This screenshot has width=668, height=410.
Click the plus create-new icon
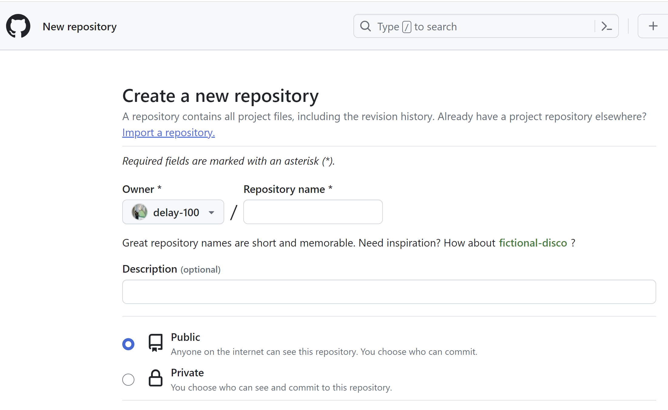coord(653,26)
